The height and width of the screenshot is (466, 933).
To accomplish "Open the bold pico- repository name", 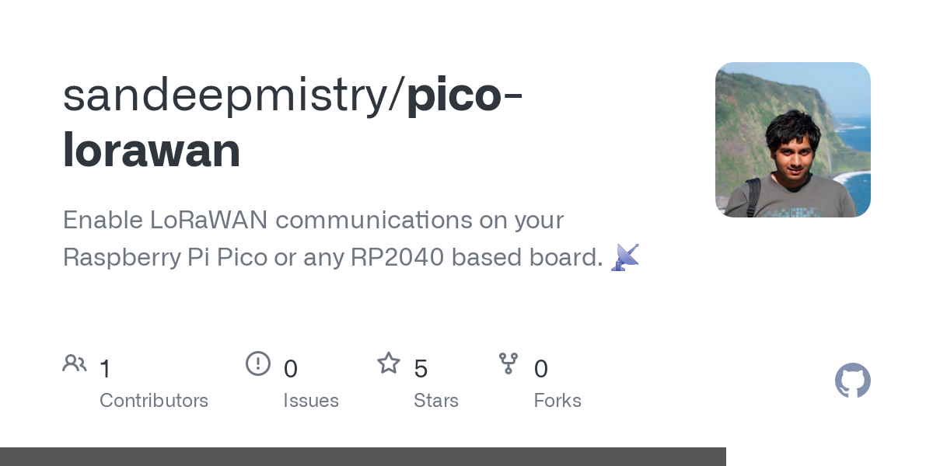I will coord(464,95).
